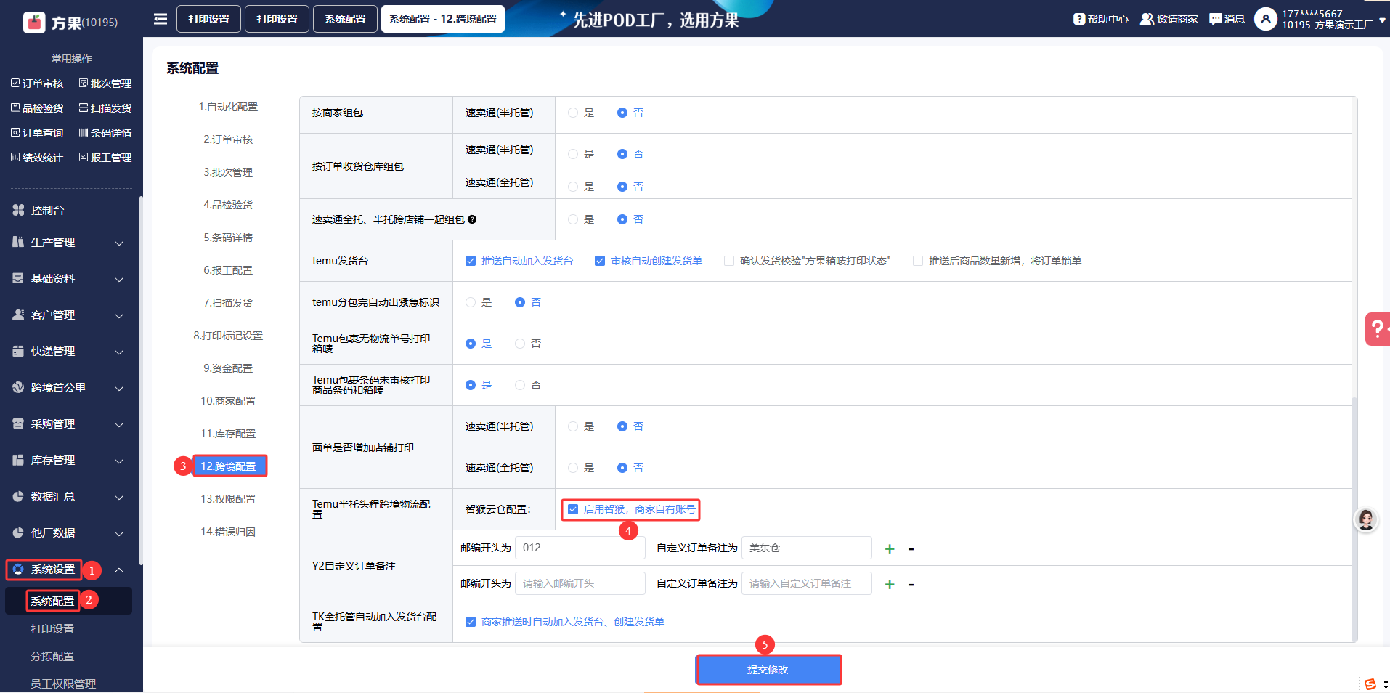
Task: Click help tooltip icon beside 速卖通全托、半托跨店铺一起组包
Action: click(472, 219)
